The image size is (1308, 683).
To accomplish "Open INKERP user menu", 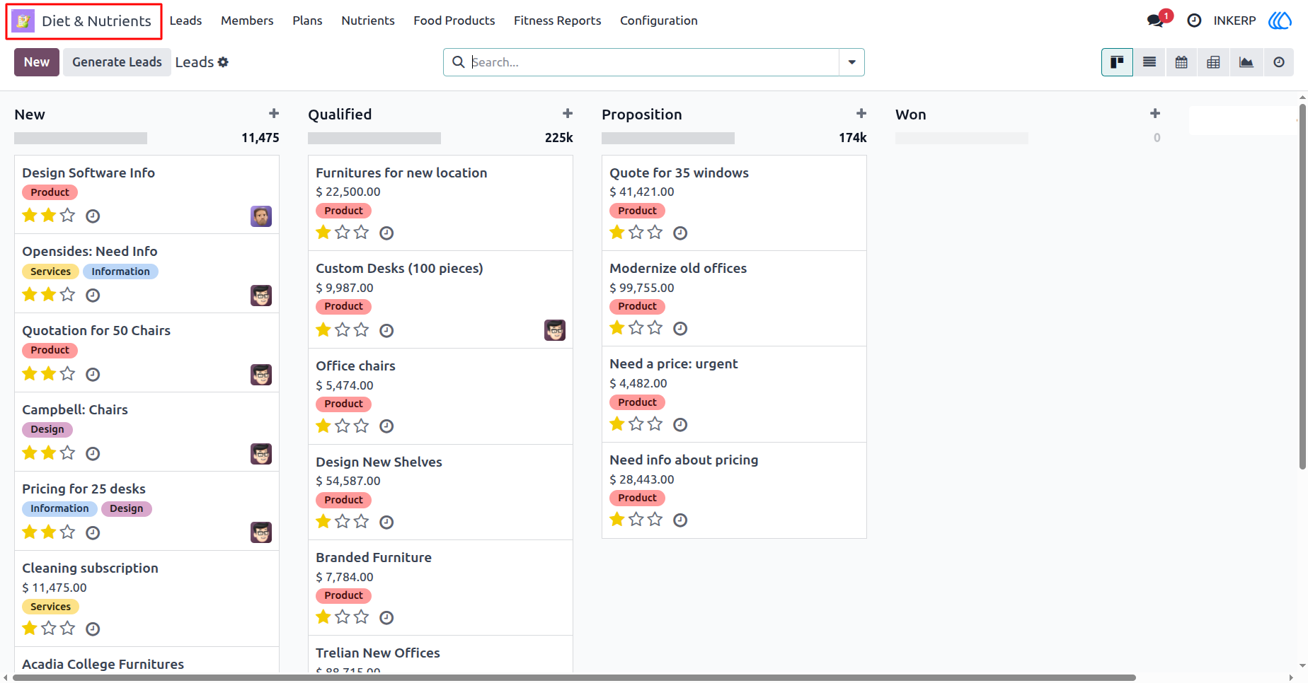I will [x=1234, y=21].
